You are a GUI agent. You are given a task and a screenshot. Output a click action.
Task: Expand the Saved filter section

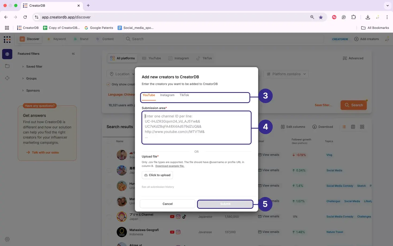pos(32,66)
